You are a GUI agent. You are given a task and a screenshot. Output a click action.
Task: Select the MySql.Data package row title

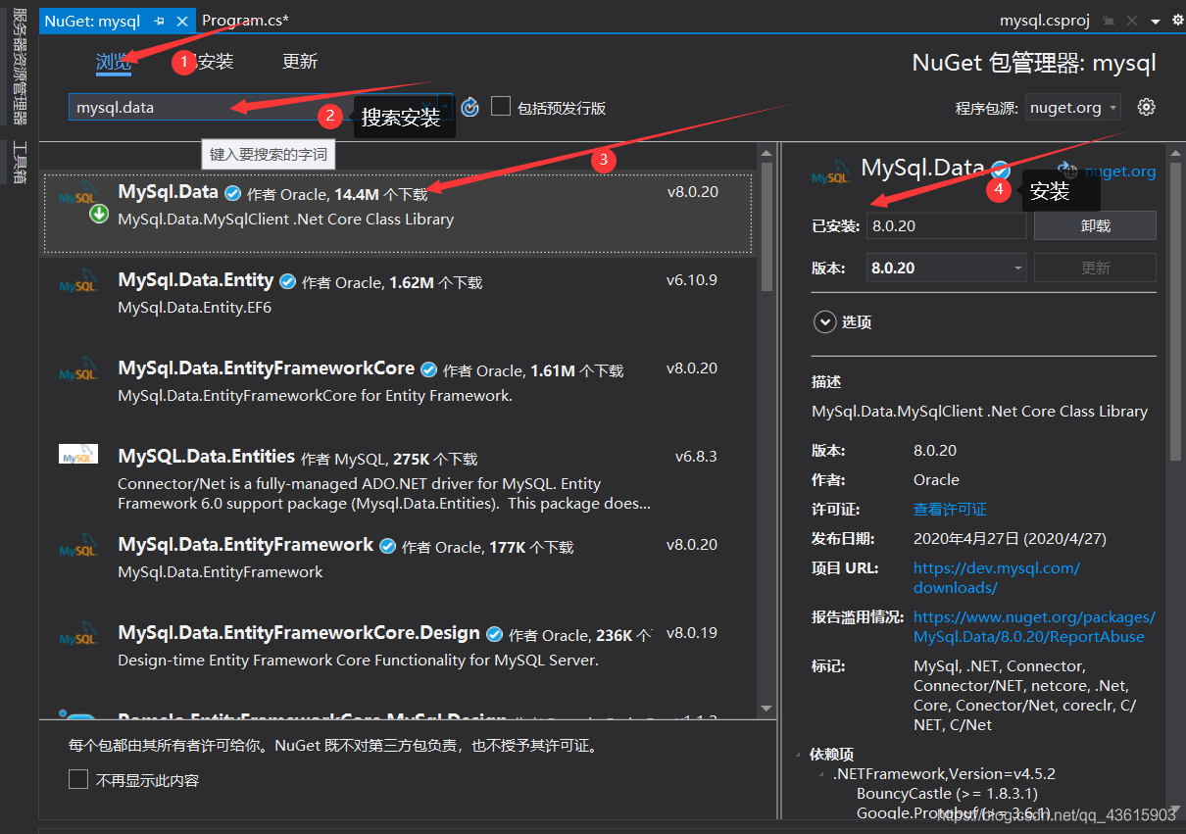tap(168, 192)
